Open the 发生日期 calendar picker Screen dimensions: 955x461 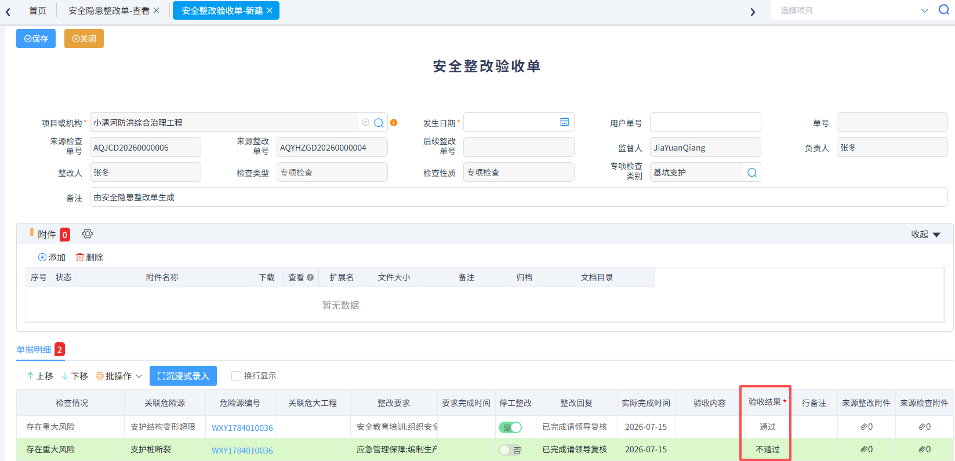[x=564, y=122]
